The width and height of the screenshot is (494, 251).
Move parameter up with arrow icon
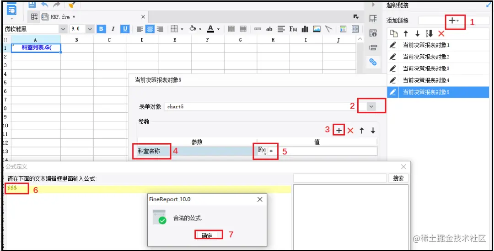(362, 131)
